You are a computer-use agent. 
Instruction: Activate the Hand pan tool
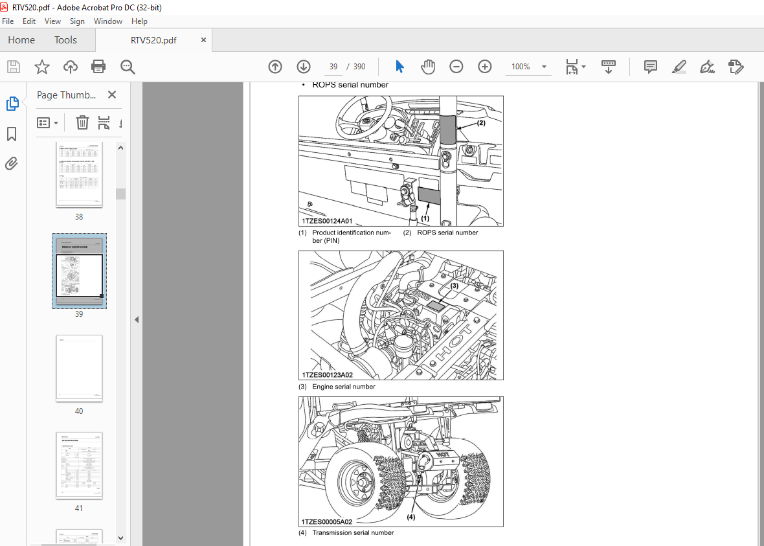point(428,67)
